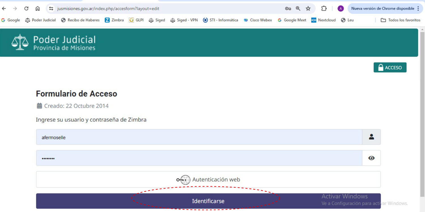The width and height of the screenshot is (425, 212).
Task: Open the browser home page
Action: pyautogui.click(x=38, y=8)
